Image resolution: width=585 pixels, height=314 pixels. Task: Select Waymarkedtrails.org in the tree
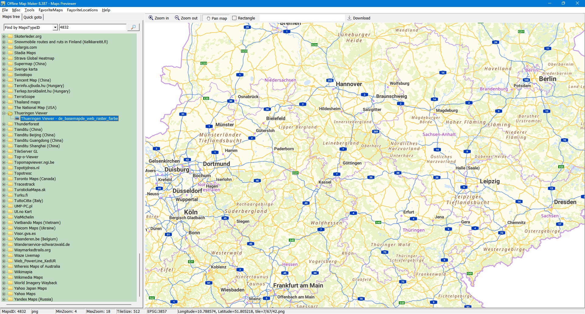click(x=32, y=250)
